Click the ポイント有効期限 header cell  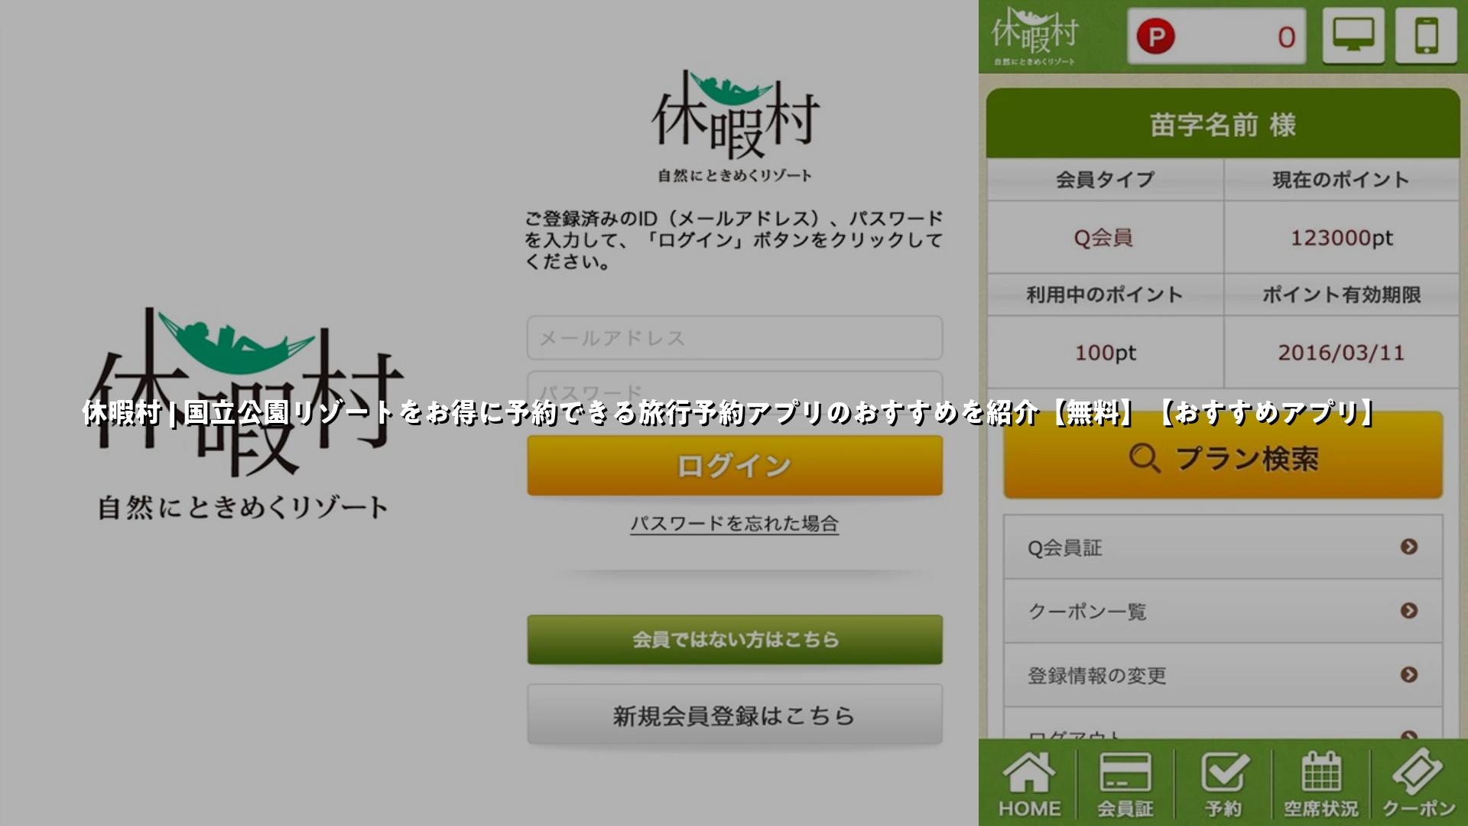[1342, 294]
